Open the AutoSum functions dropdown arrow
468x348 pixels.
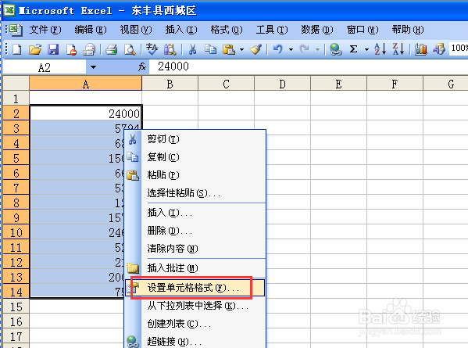point(366,49)
